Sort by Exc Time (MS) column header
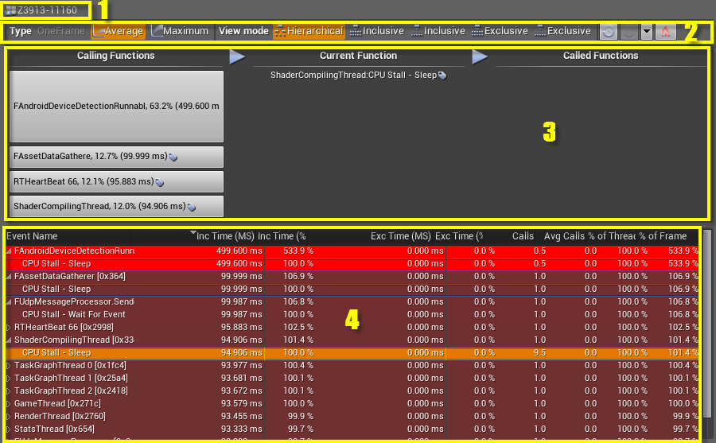 click(x=400, y=236)
